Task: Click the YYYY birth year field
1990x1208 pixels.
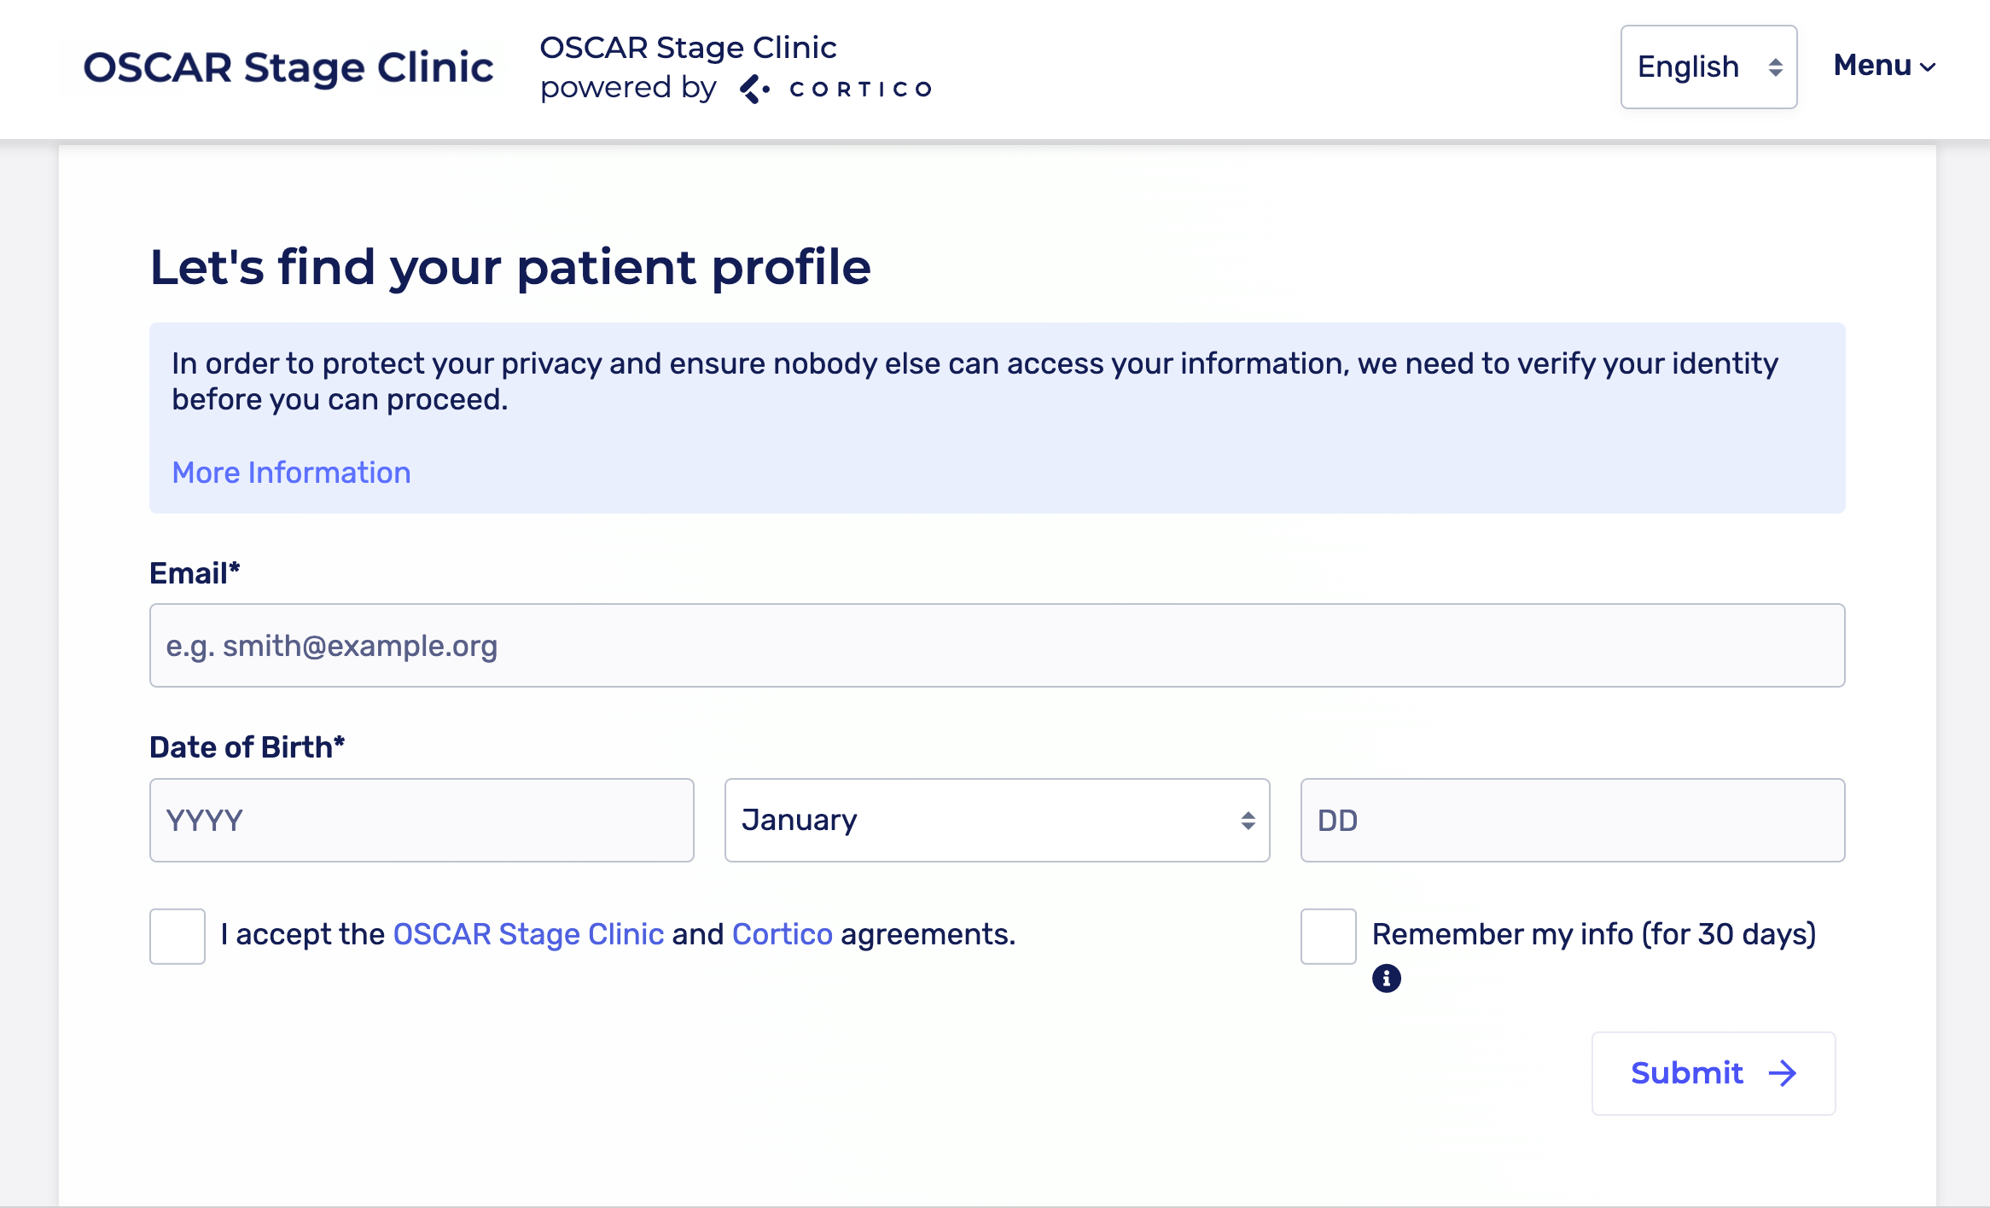Action: [x=422, y=821]
